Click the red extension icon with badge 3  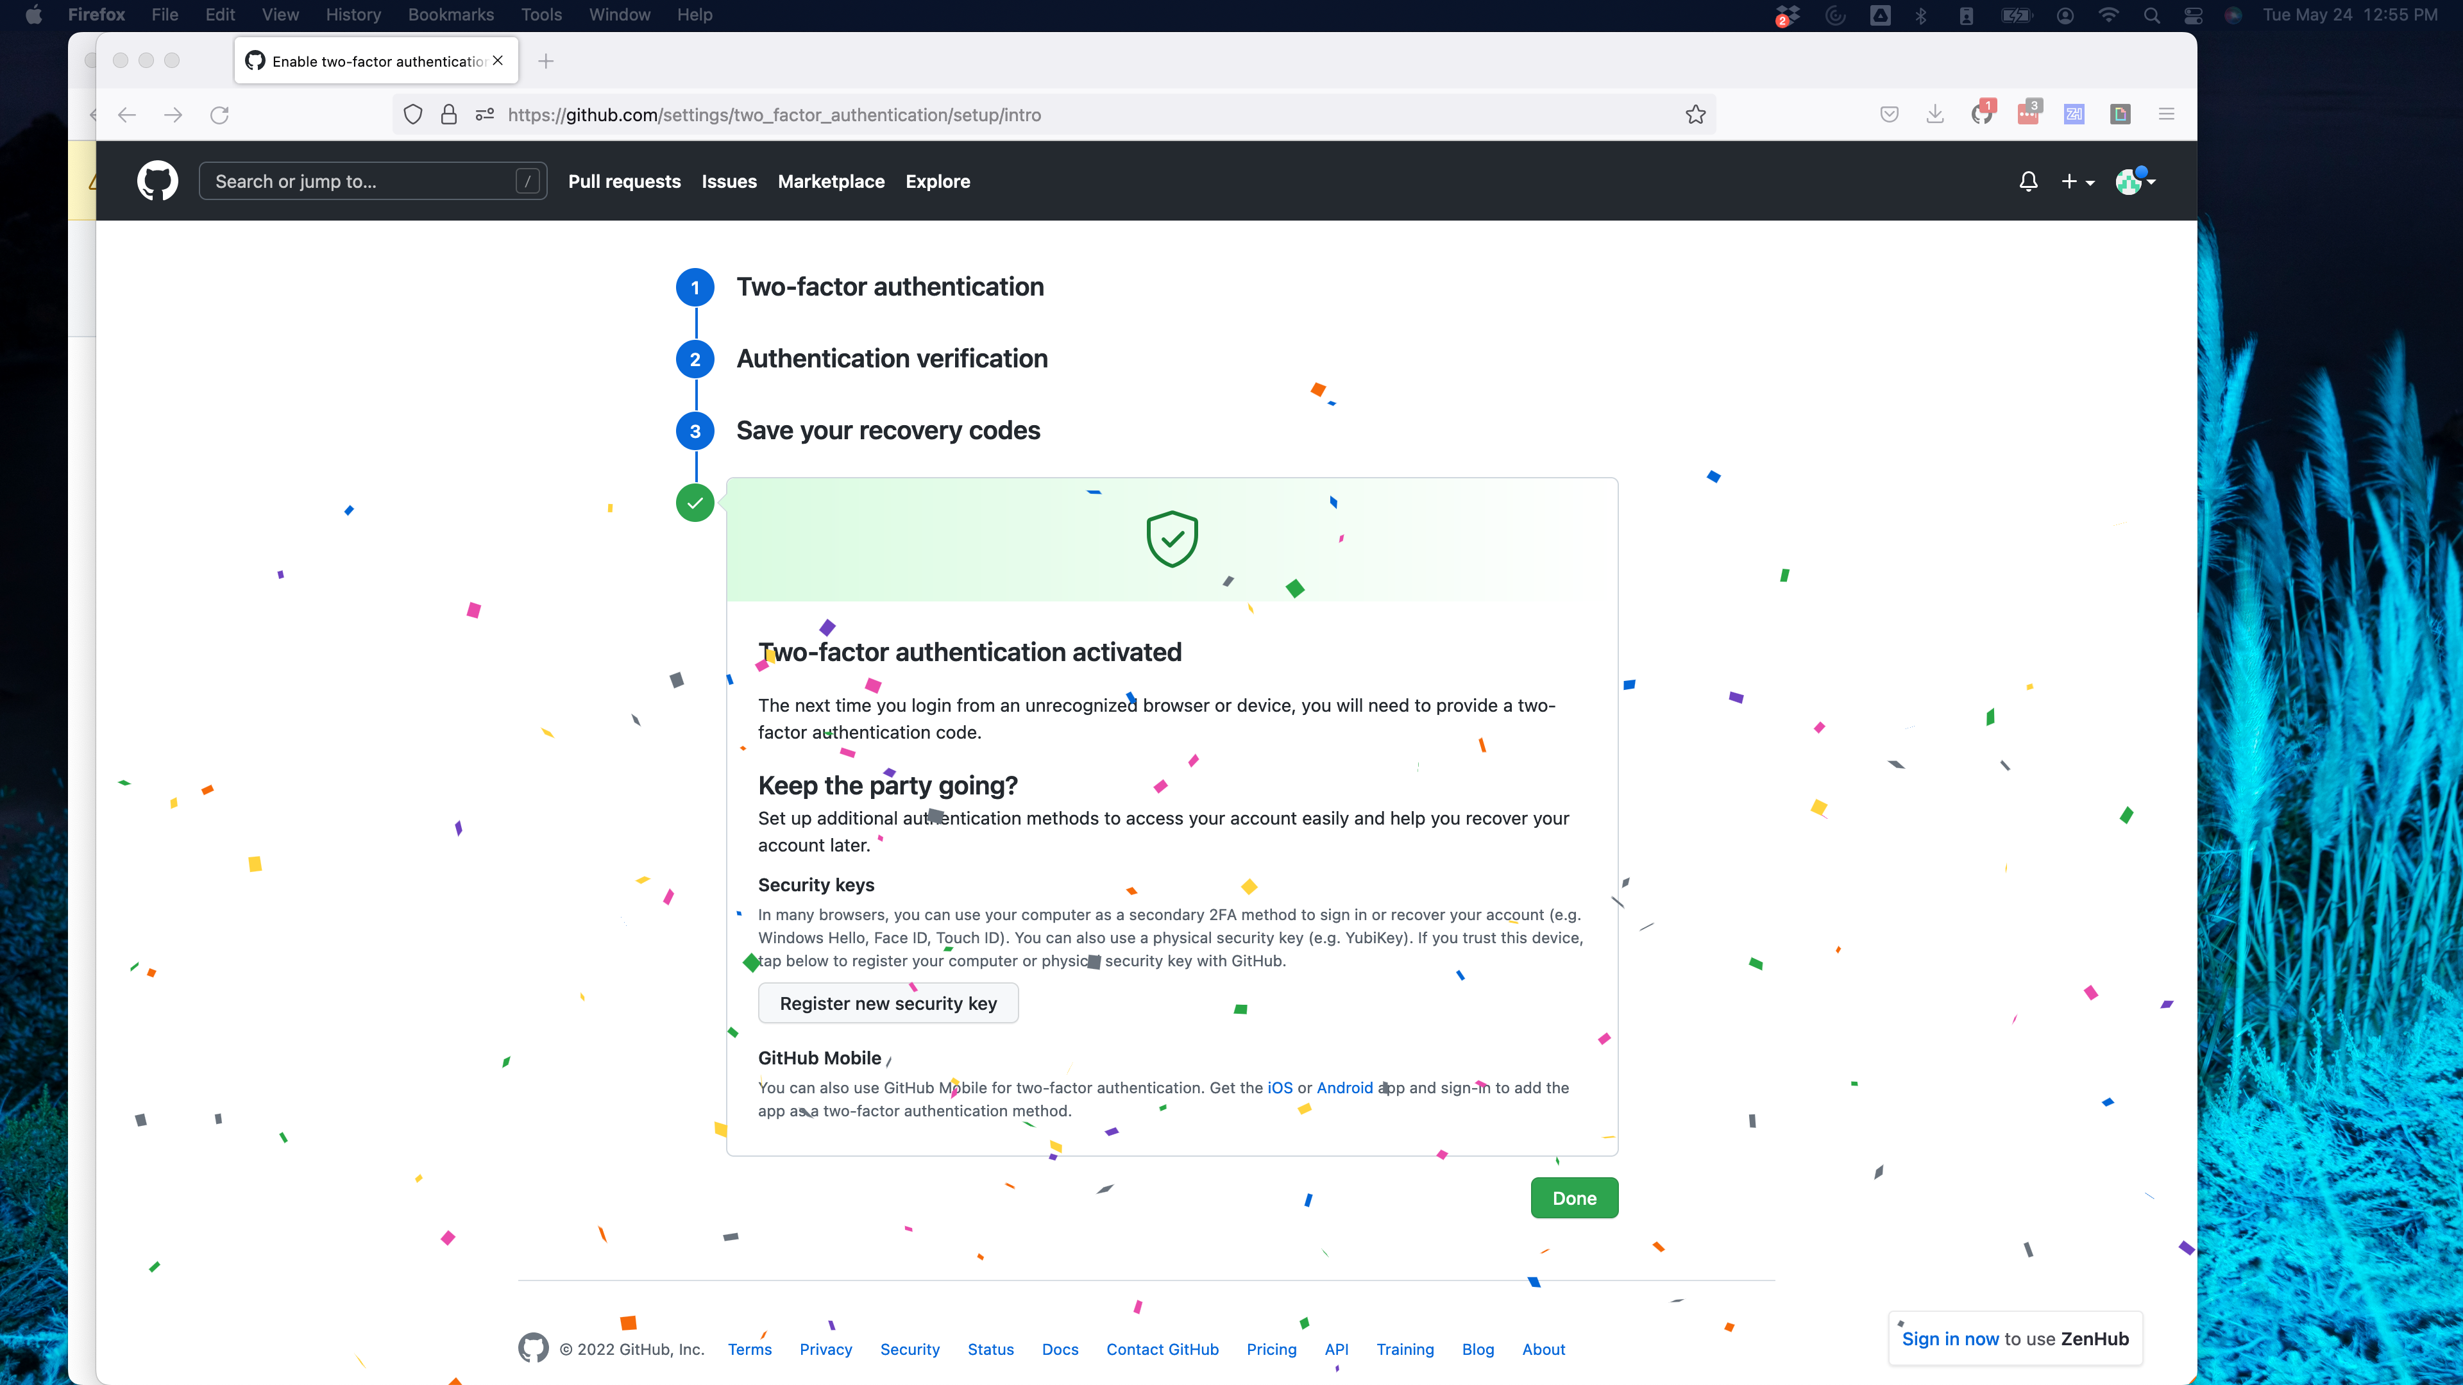[2029, 113]
